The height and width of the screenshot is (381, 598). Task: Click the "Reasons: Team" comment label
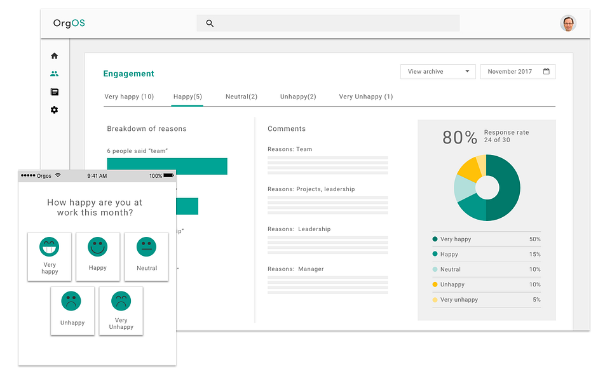click(x=290, y=149)
